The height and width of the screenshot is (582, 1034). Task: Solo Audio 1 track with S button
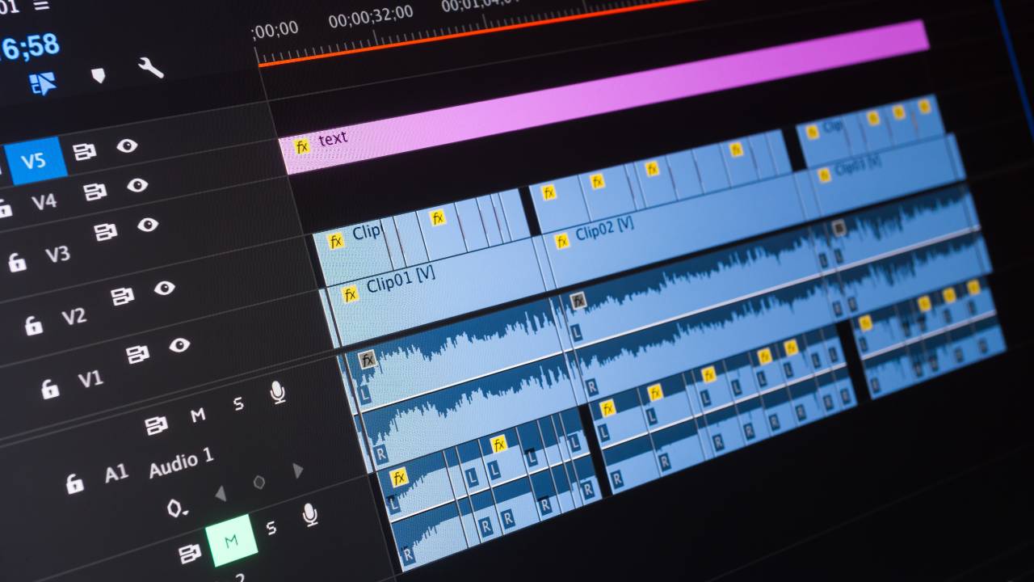pyautogui.click(x=238, y=403)
